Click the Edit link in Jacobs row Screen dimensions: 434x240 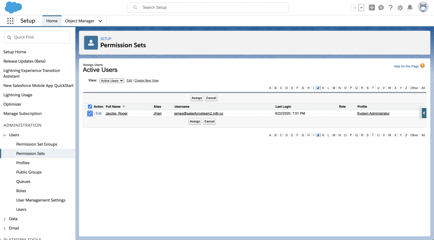(x=98, y=113)
